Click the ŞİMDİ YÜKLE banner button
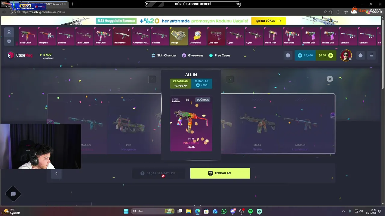 [269, 21]
